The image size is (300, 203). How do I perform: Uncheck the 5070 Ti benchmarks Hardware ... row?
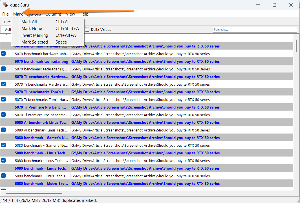(x=3, y=84)
